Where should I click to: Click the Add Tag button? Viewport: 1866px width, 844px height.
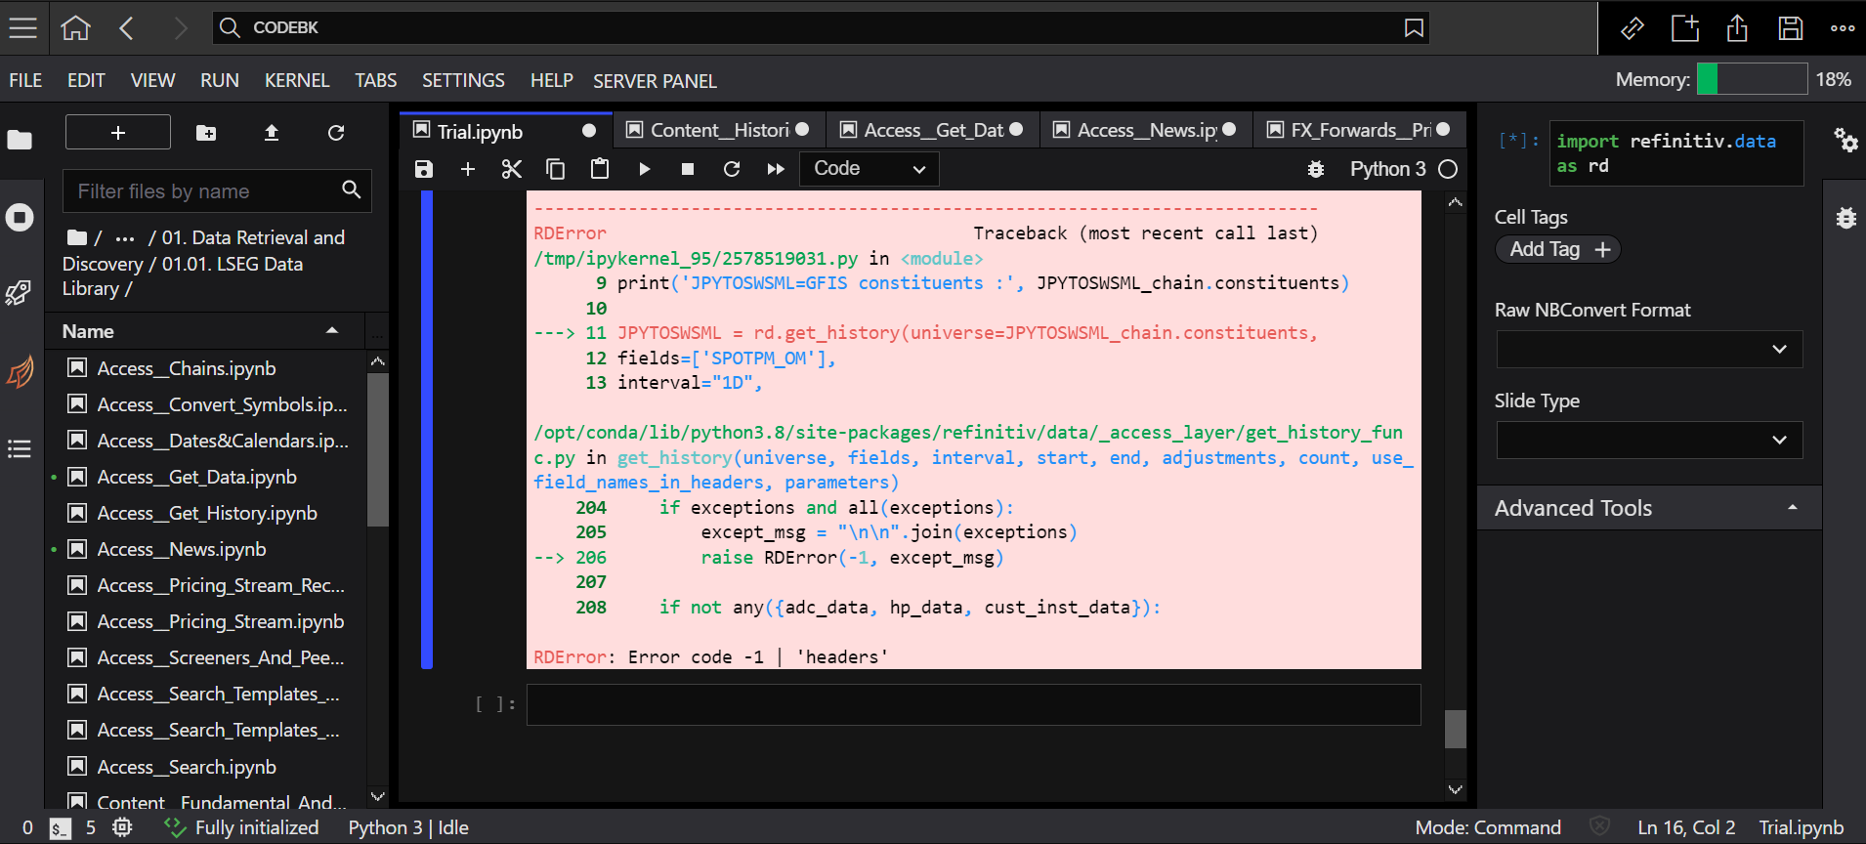coord(1557,249)
